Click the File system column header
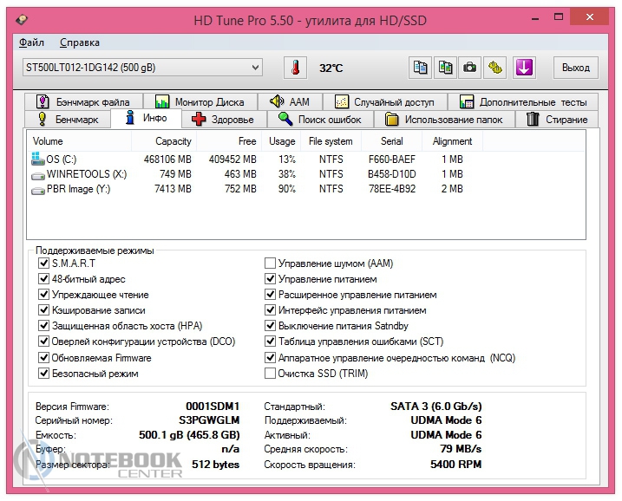The width and height of the screenshot is (622, 501). 332,141
